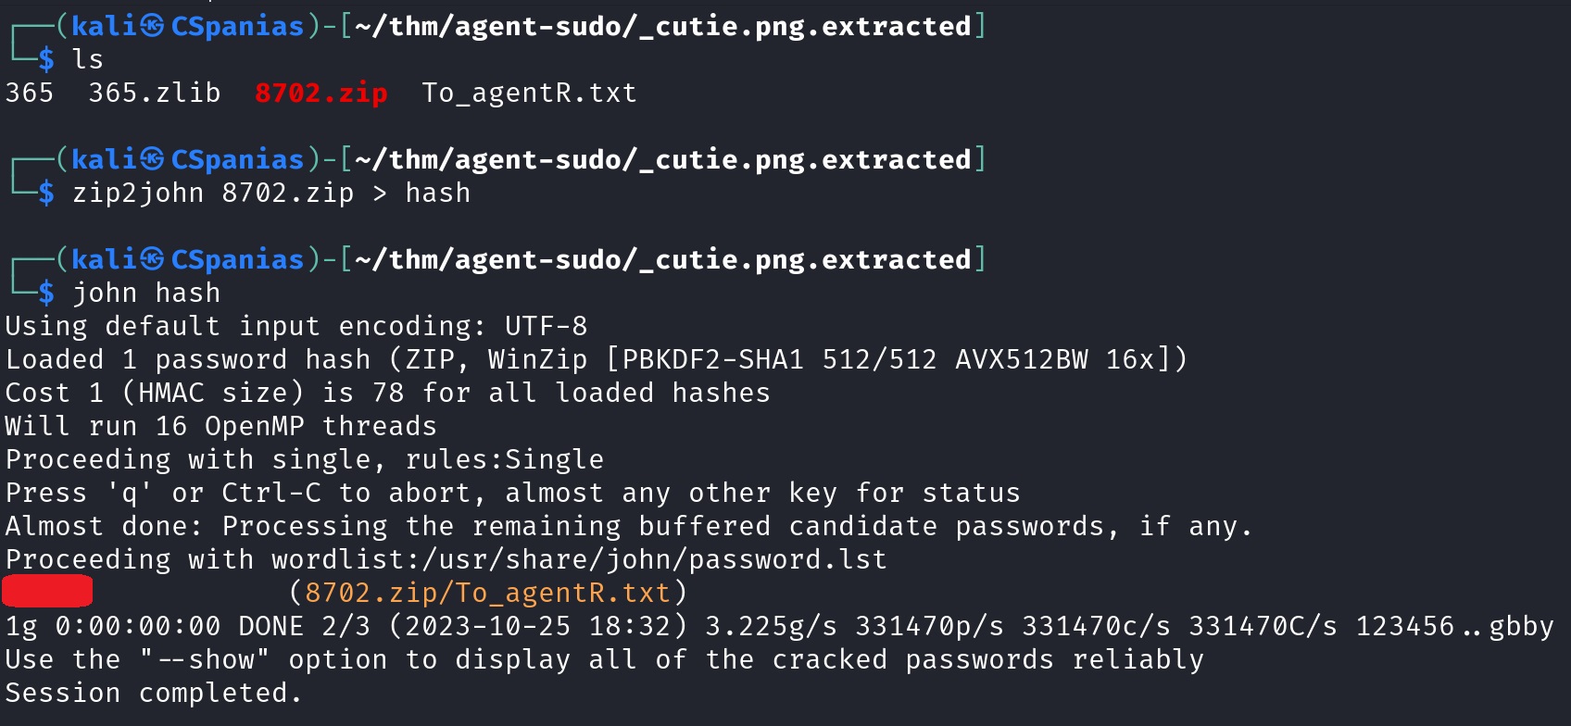Click the red redacted password block
This screenshot has height=726, width=1571.
coord(47,591)
